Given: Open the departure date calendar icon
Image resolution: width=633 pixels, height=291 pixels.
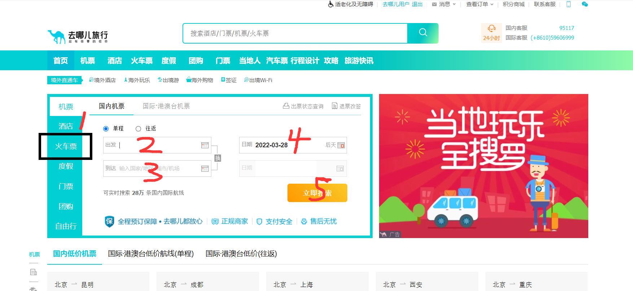Looking at the screenshot, I should 341,145.
